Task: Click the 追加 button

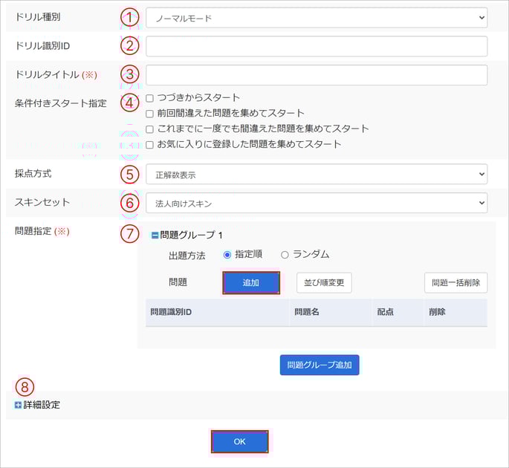Action: click(251, 283)
